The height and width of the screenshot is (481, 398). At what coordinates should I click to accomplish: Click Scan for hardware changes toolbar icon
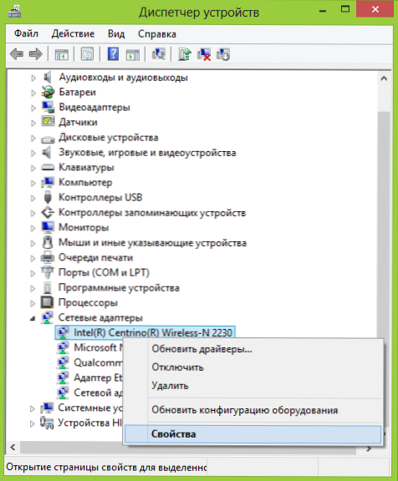[x=159, y=54]
